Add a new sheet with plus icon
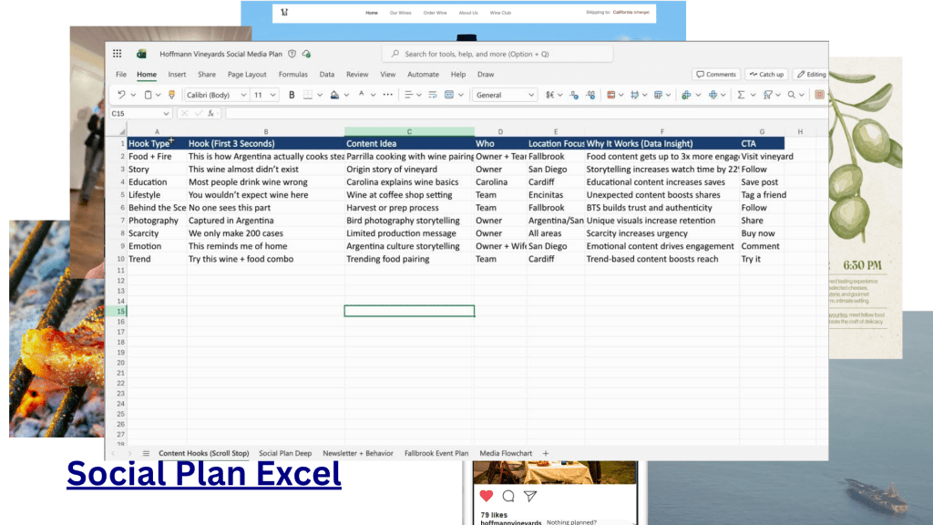This screenshot has height=525, width=933. coord(546,454)
